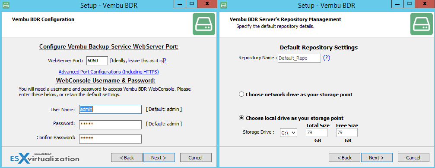The image size is (435, 168).
Task: Click the "[ Default: admin ]" text beside Password
Action: [x=164, y=124]
